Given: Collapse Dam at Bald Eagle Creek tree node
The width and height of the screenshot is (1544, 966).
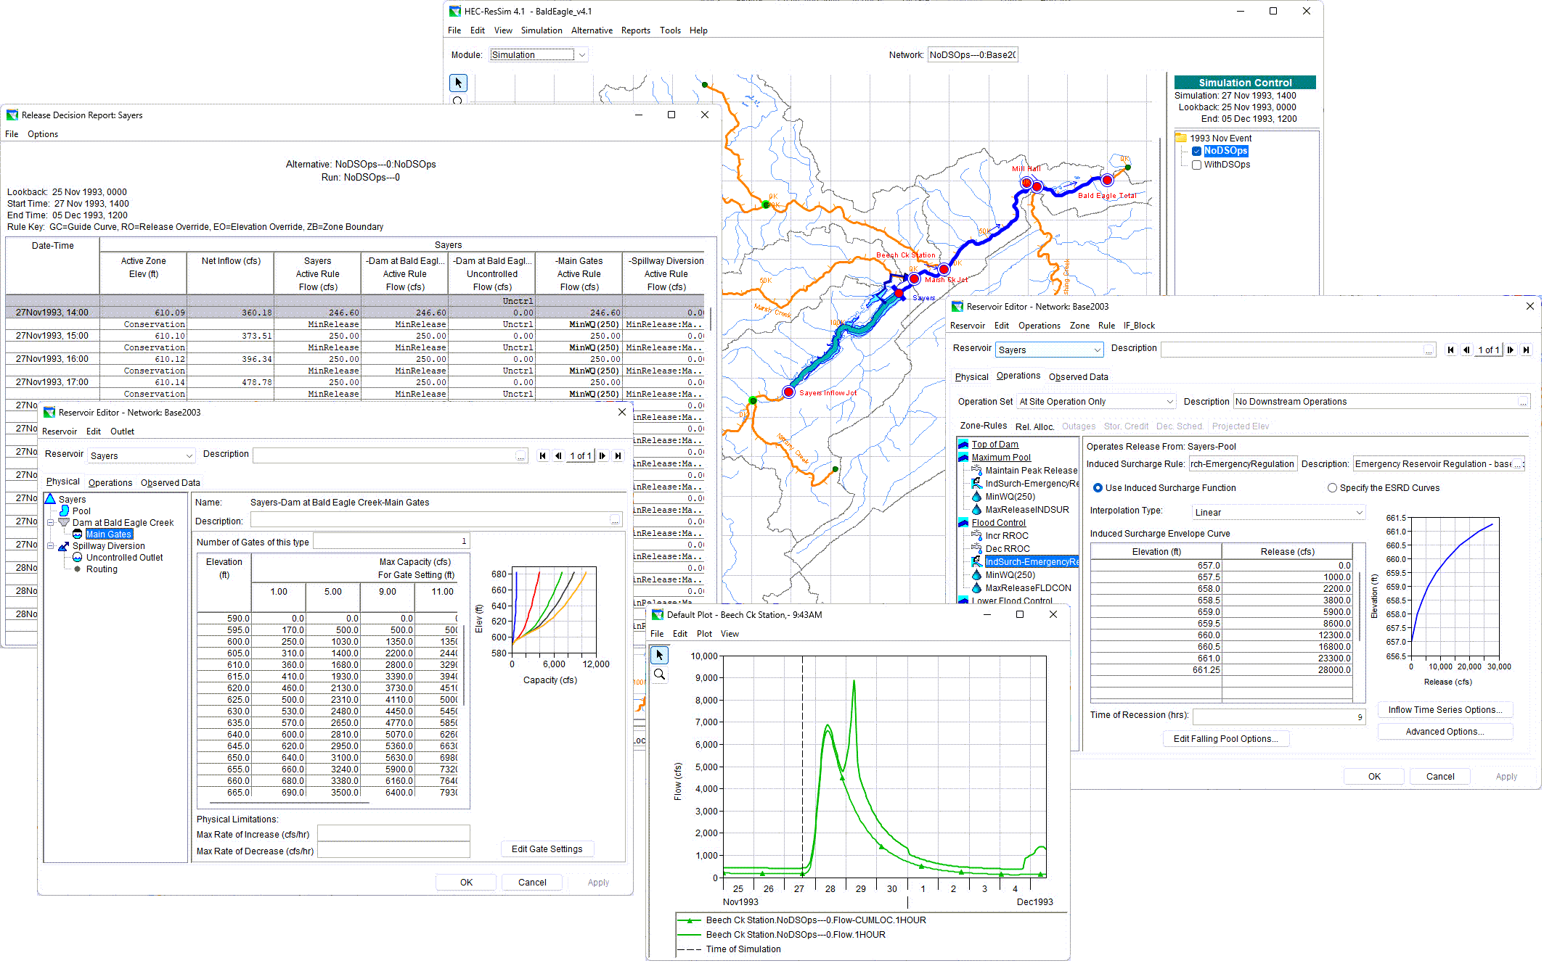Looking at the screenshot, I should (x=51, y=522).
